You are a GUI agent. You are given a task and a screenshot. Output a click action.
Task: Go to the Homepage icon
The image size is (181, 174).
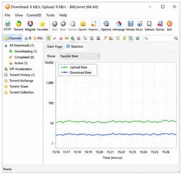(x=119, y=26)
